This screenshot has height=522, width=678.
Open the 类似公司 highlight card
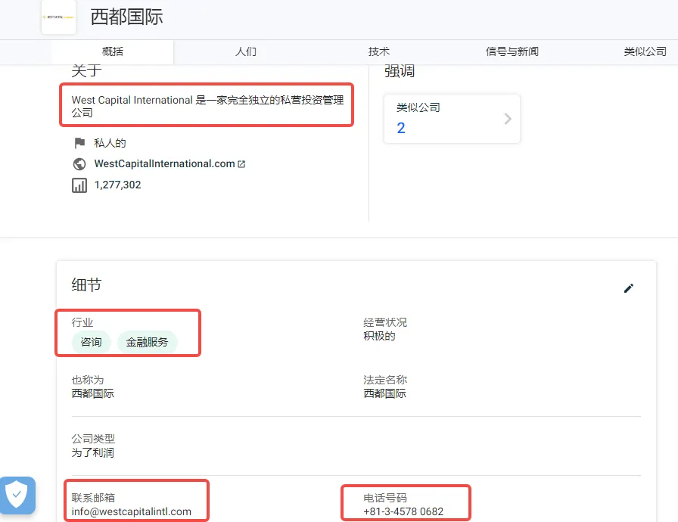[x=452, y=119]
